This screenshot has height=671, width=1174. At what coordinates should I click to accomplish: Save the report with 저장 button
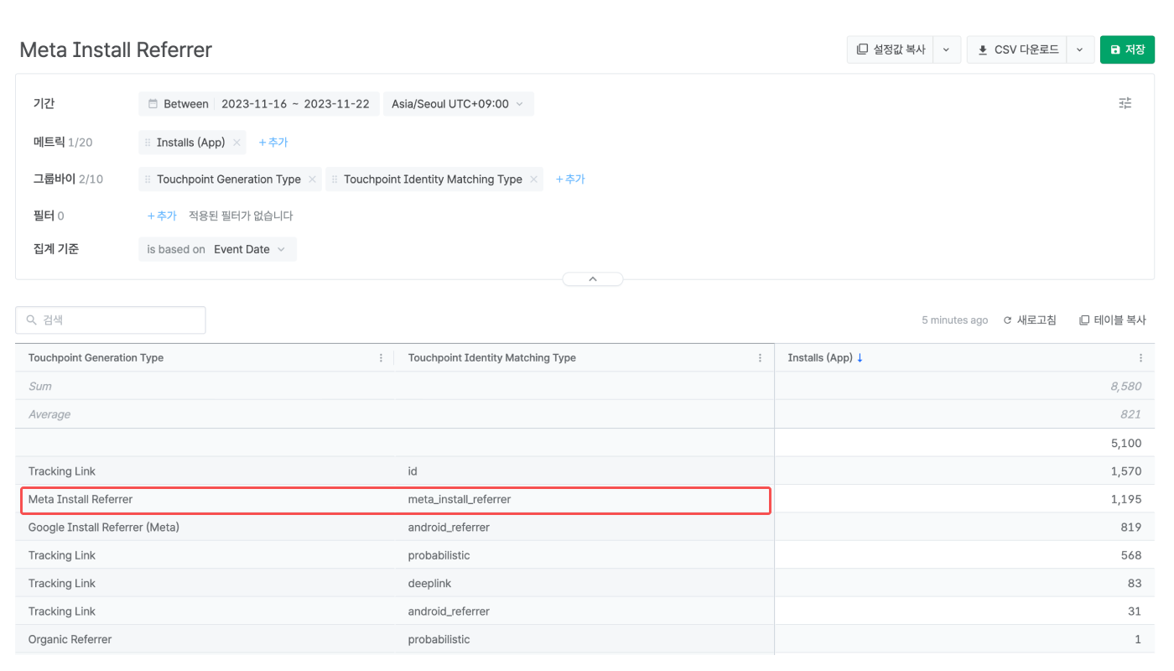click(1127, 49)
